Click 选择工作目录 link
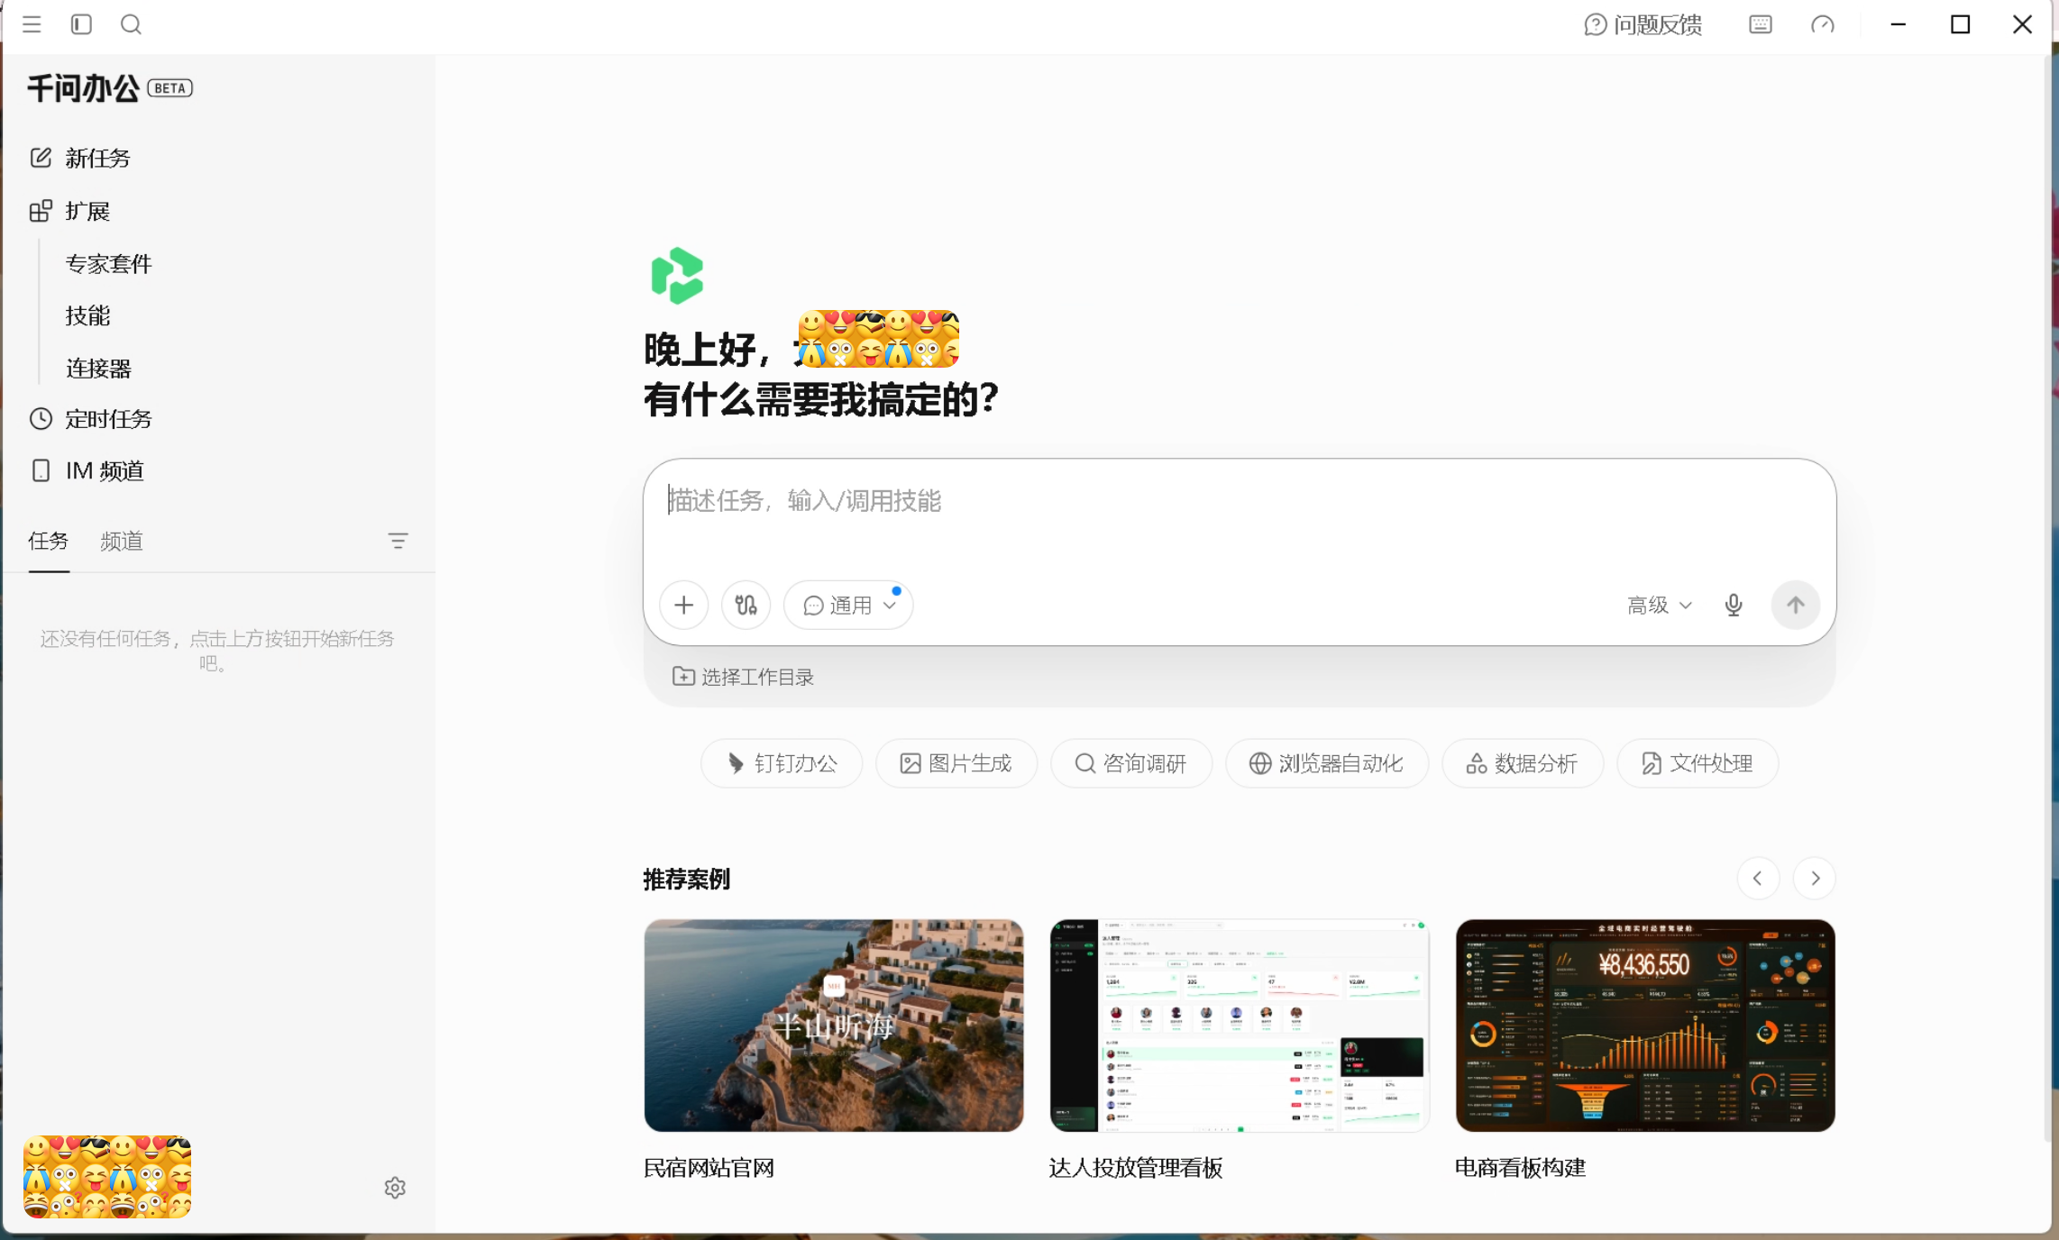 743,677
